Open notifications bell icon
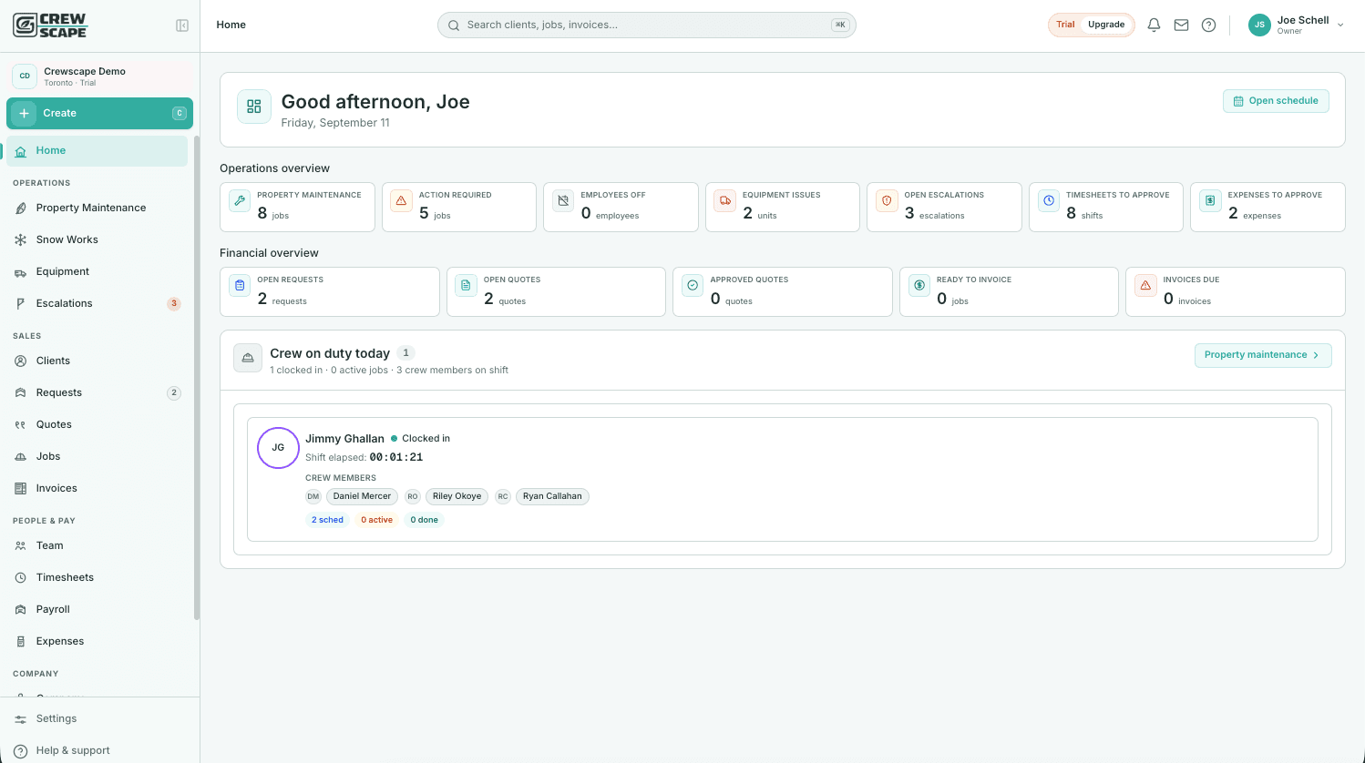Viewport: 1365px width, 763px height. click(1154, 25)
